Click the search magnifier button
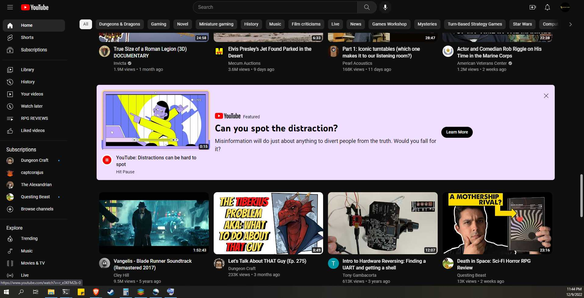This screenshot has width=584, height=298. click(x=367, y=7)
